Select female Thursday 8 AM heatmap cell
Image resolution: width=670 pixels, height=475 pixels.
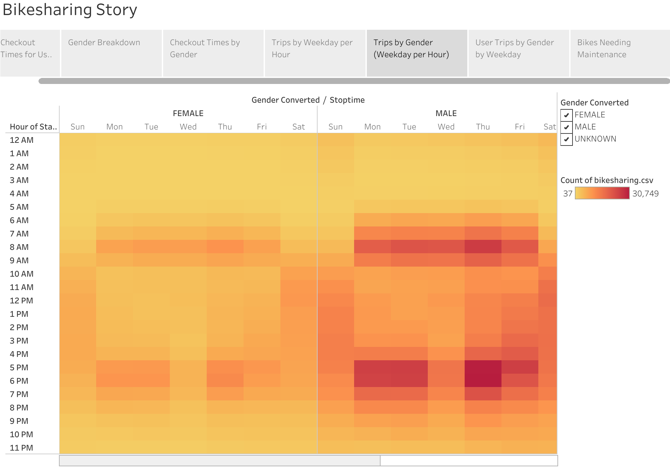(225, 247)
